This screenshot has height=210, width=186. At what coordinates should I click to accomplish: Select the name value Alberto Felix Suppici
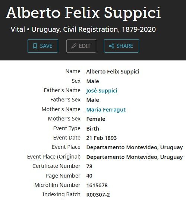click(x=113, y=72)
